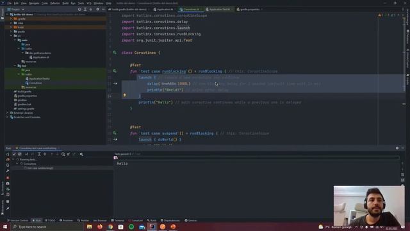Collapse Coroutines node in test results tree
Viewport: 410px width, 231px height.
click(x=17, y=164)
